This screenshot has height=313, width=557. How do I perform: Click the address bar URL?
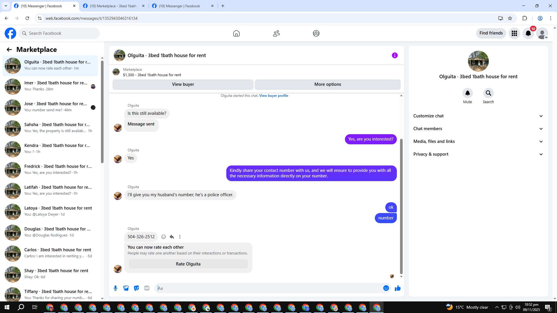[91, 18]
